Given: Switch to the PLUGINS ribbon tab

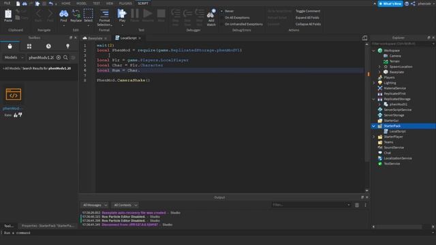Looking at the screenshot, I should pyautogui.click(x=125, y=3).
